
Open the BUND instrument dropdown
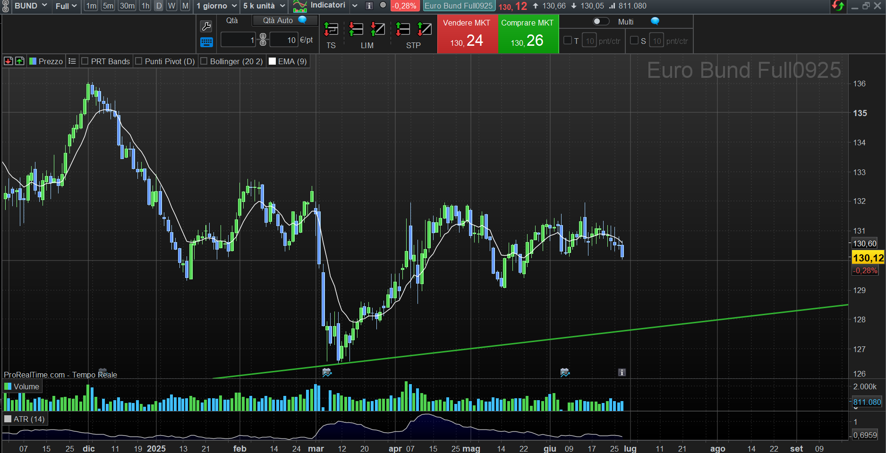point(31,6)
